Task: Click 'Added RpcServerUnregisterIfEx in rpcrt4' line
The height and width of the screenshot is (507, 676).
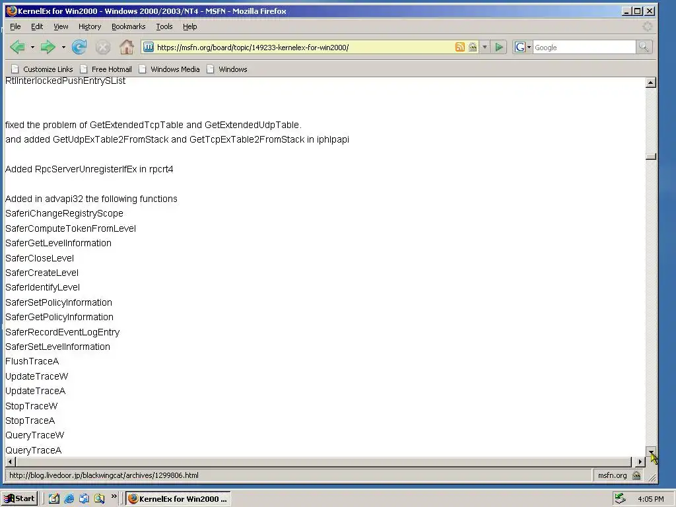Action: 89,169
